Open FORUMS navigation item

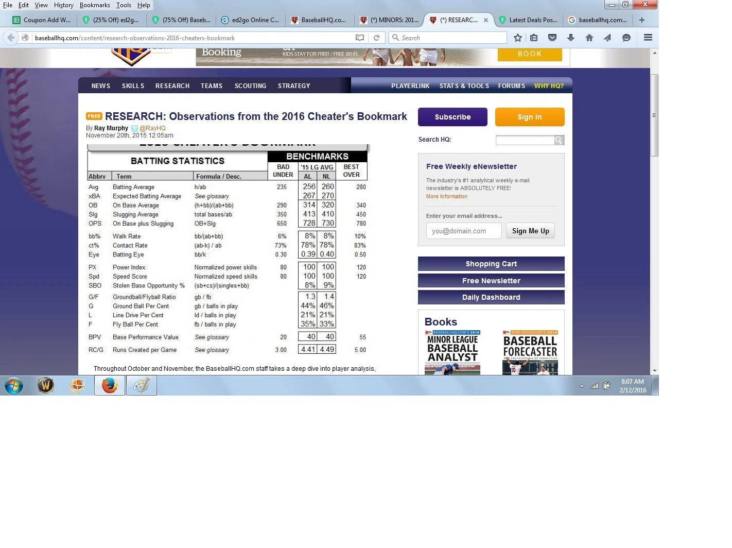[x=512, y=86]
